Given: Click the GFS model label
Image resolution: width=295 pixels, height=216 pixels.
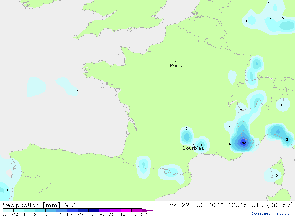Looking at the screenshot, I should (x=70, y=205).
